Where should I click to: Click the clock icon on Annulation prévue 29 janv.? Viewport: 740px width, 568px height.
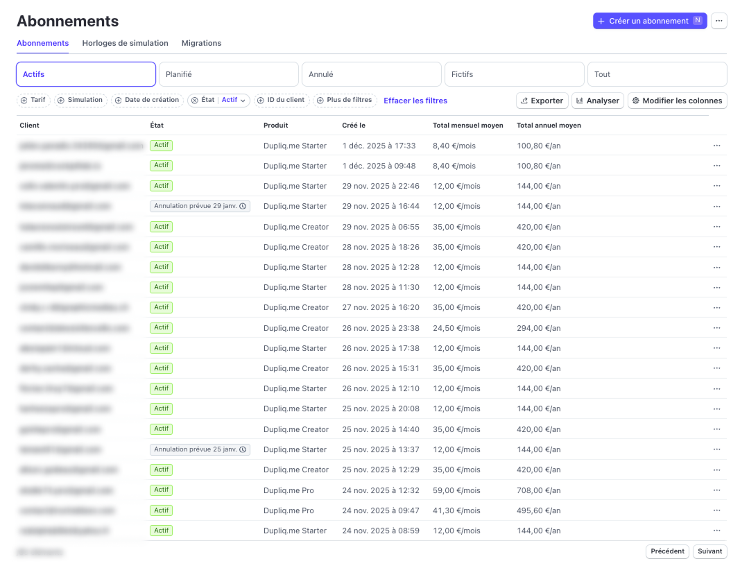click(x=243, y=206)
